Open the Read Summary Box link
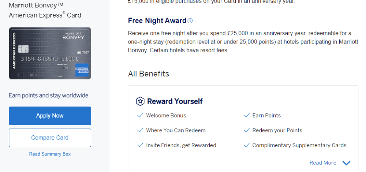 click(x=50, y=154)
